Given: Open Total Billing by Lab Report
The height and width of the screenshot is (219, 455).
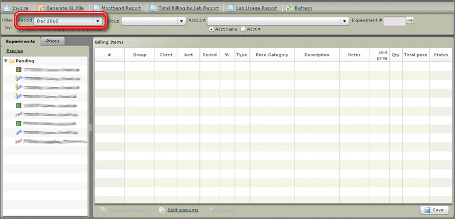Looking at the screenshot, I should click(x=188, y=8).
